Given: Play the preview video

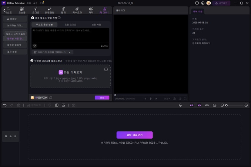Looking at the screenshot, I should click(151, 99).
